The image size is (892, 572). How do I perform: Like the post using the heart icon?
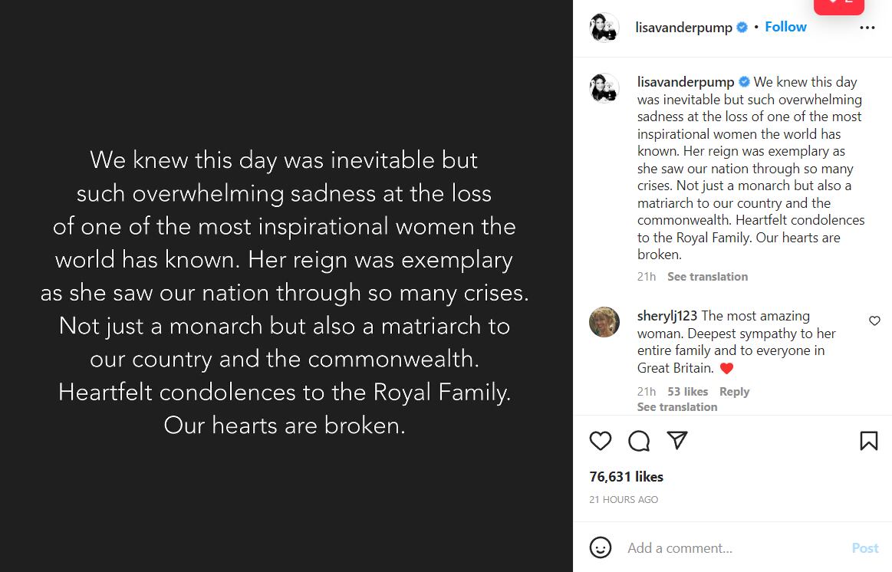click(601, 441)
